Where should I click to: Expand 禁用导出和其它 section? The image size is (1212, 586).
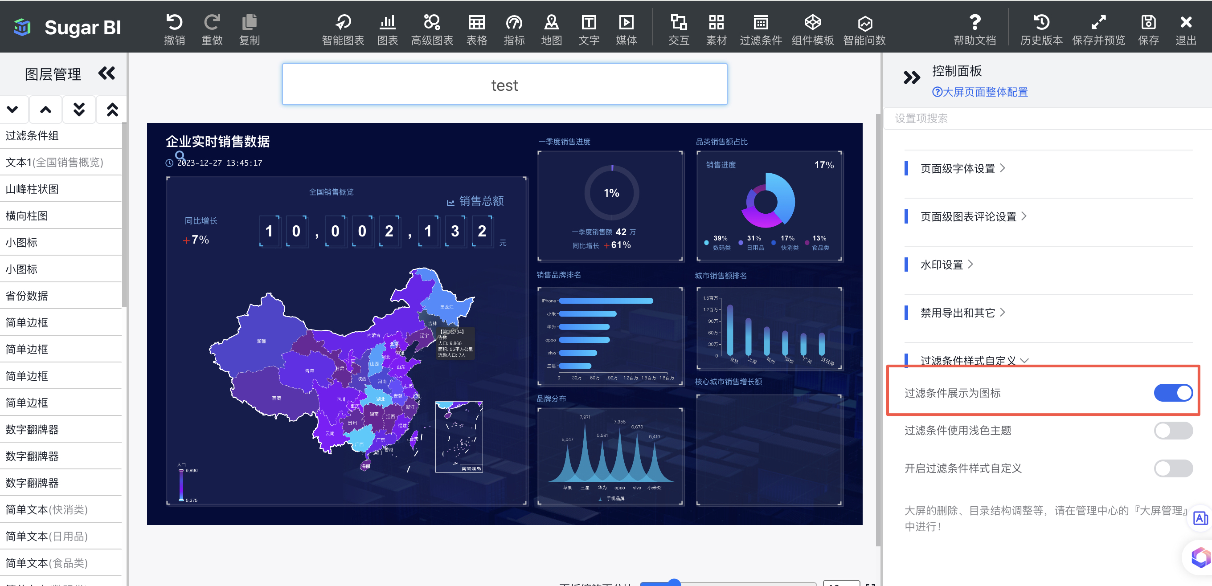pyautogui.click(x=962, y=313)
